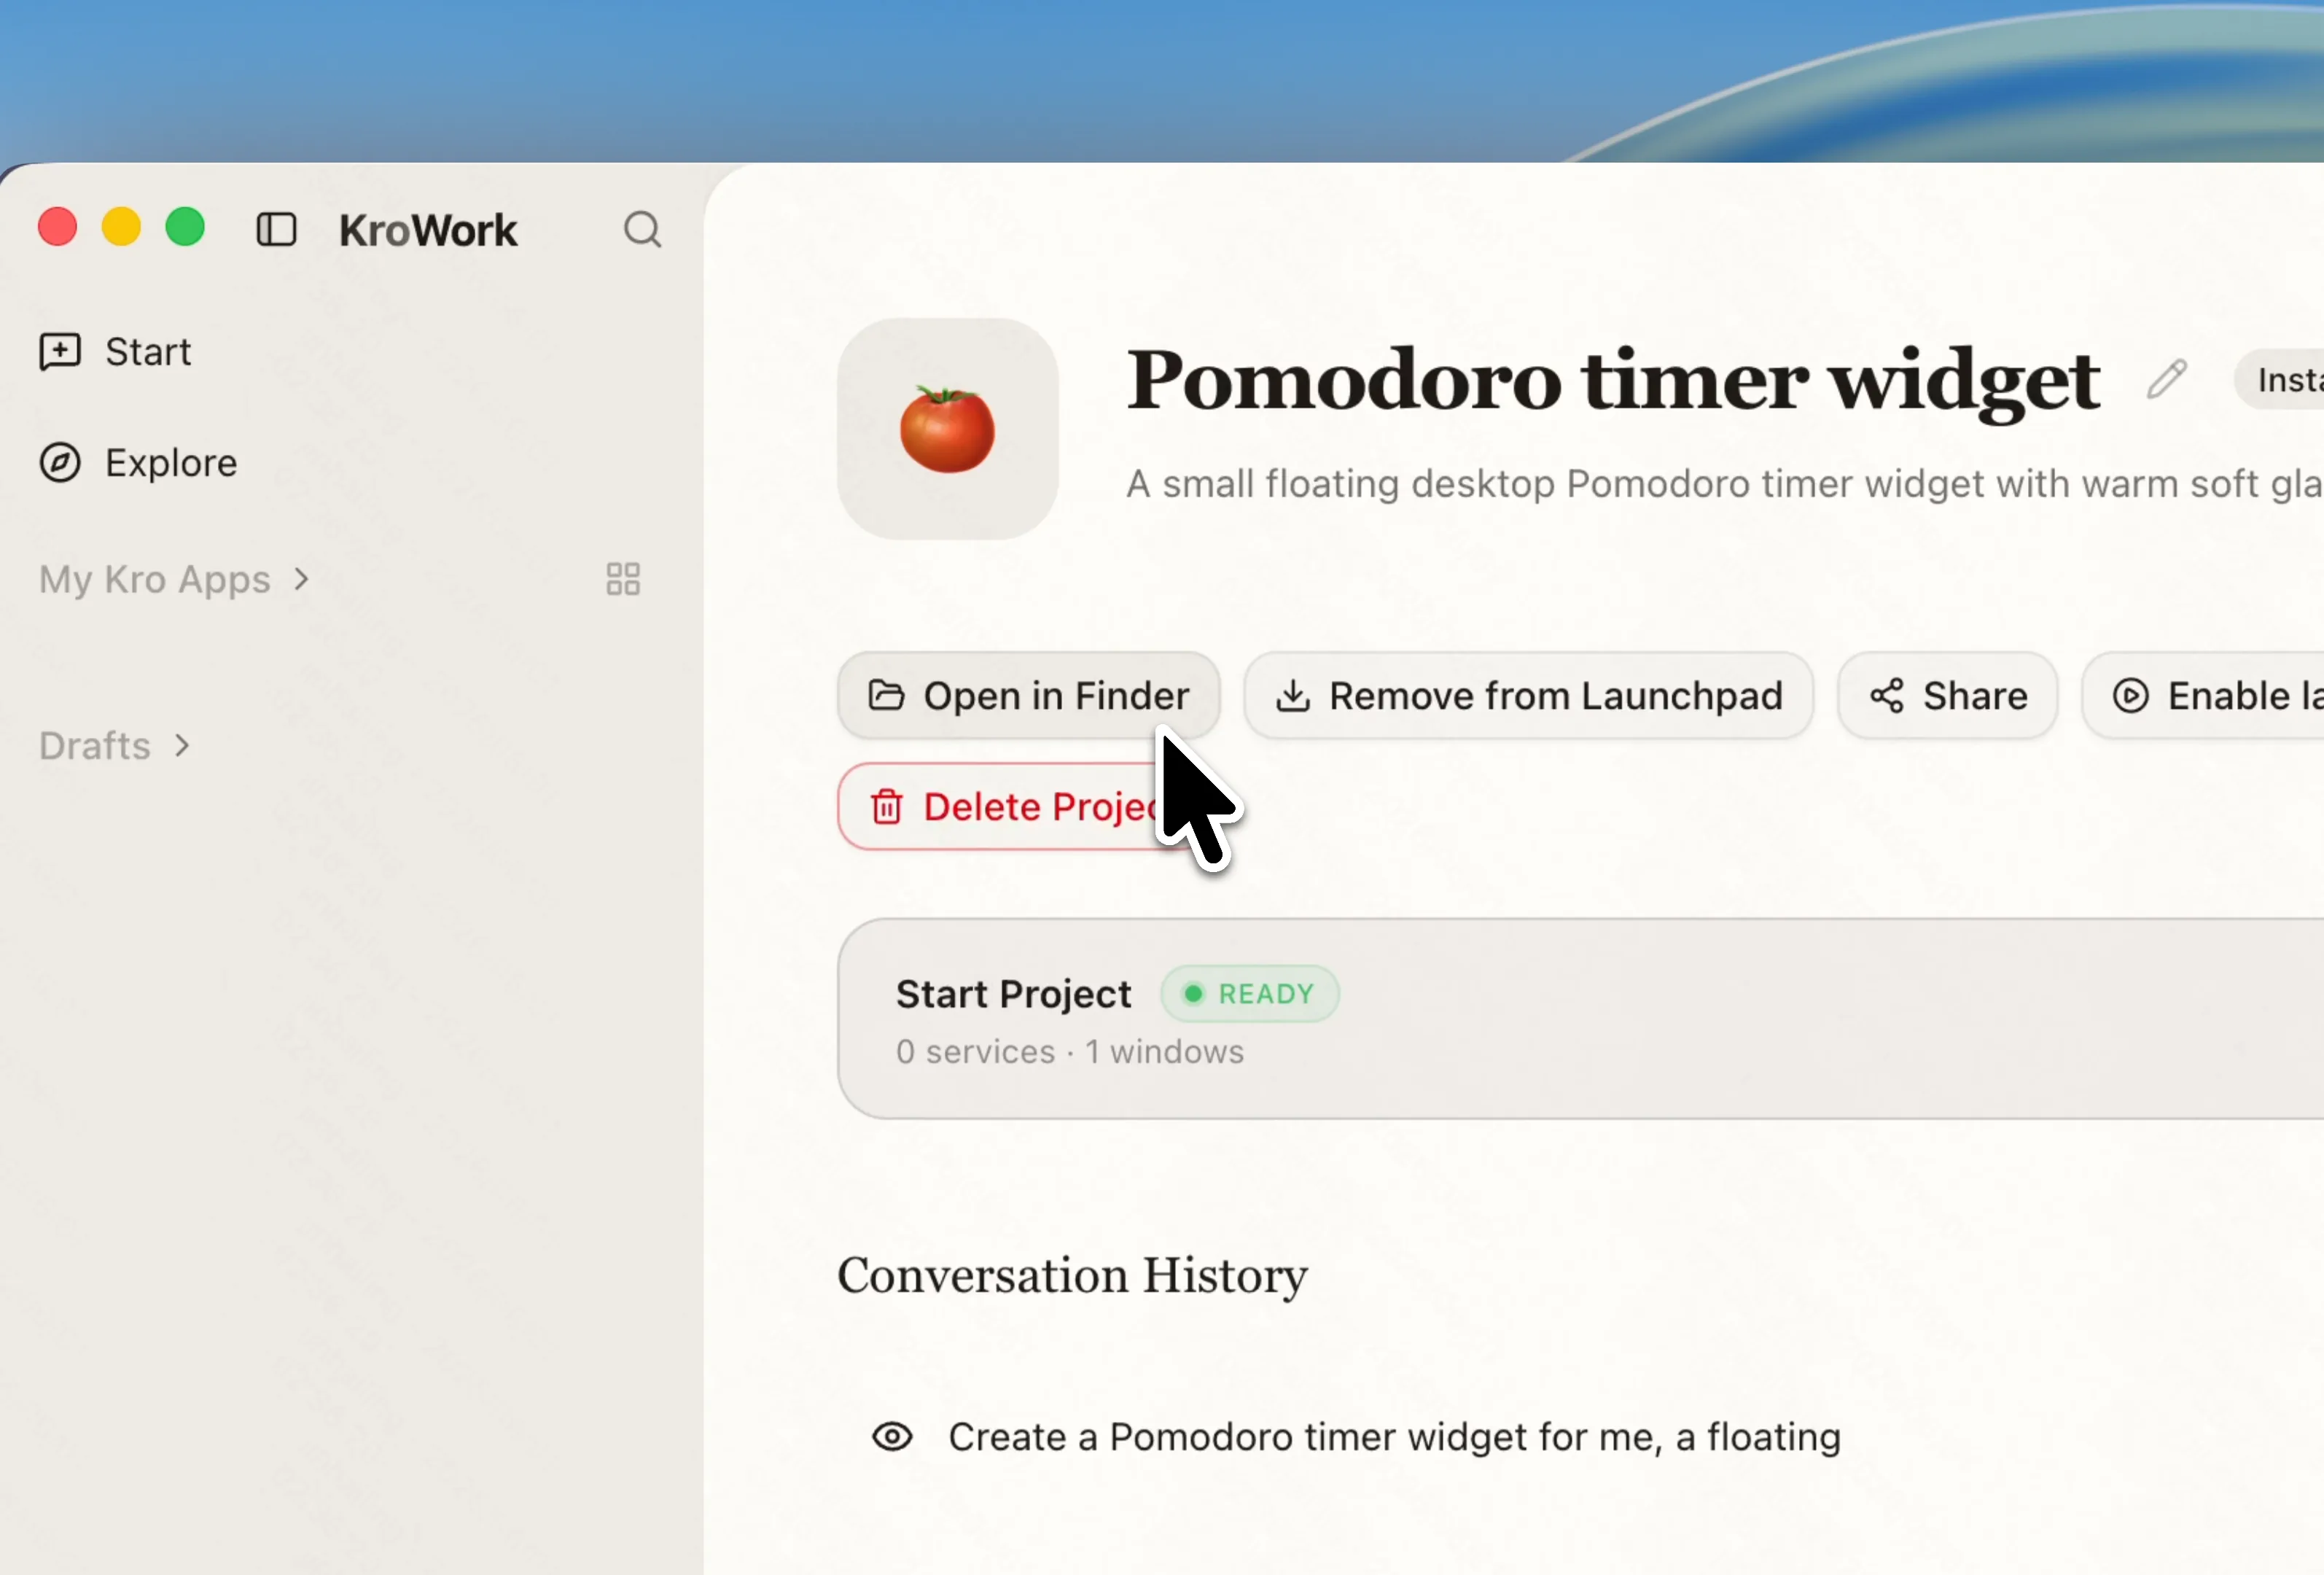Screen dimensions: 2324x1575
Task: Click the READY status badge
Action: point(1250,994)
